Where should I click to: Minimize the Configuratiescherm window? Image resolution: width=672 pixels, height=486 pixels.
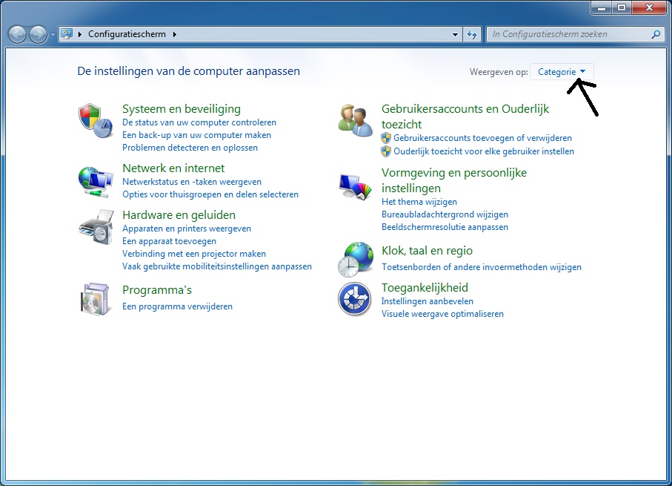pyautogui.click(x=602, y=7)
